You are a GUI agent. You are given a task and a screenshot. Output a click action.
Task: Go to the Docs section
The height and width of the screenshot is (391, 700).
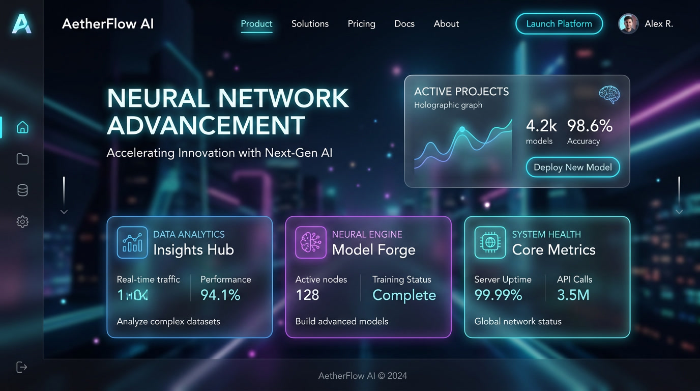[404, 23]
